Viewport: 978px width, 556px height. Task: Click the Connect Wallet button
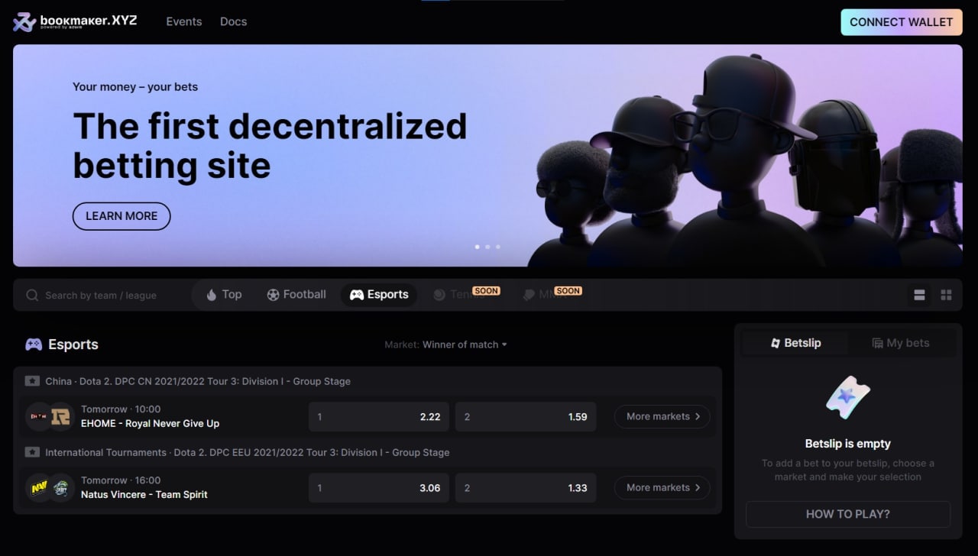[x=901, y=22]
